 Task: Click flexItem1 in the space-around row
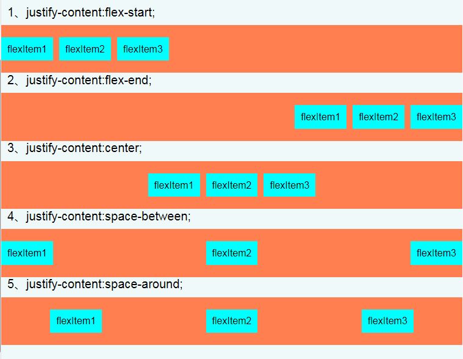[x=76, y=321]
